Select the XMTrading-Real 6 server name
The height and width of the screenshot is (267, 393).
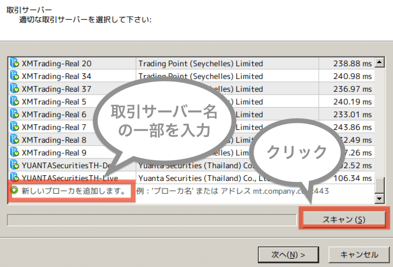pos(54,114)
